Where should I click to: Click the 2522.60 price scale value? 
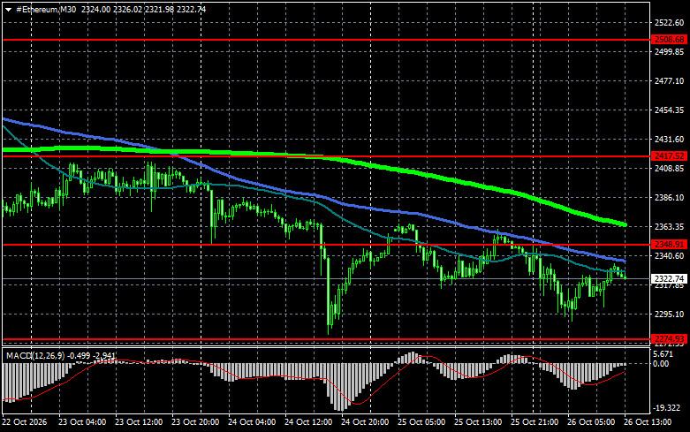click(x=670, y=23)
